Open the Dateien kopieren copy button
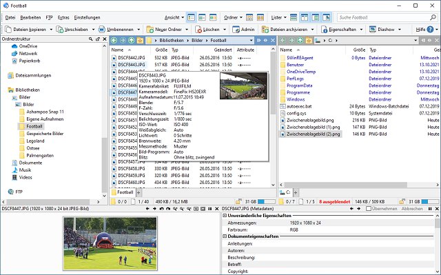Screen dimensions: 441x275 (x=27, y=29)
